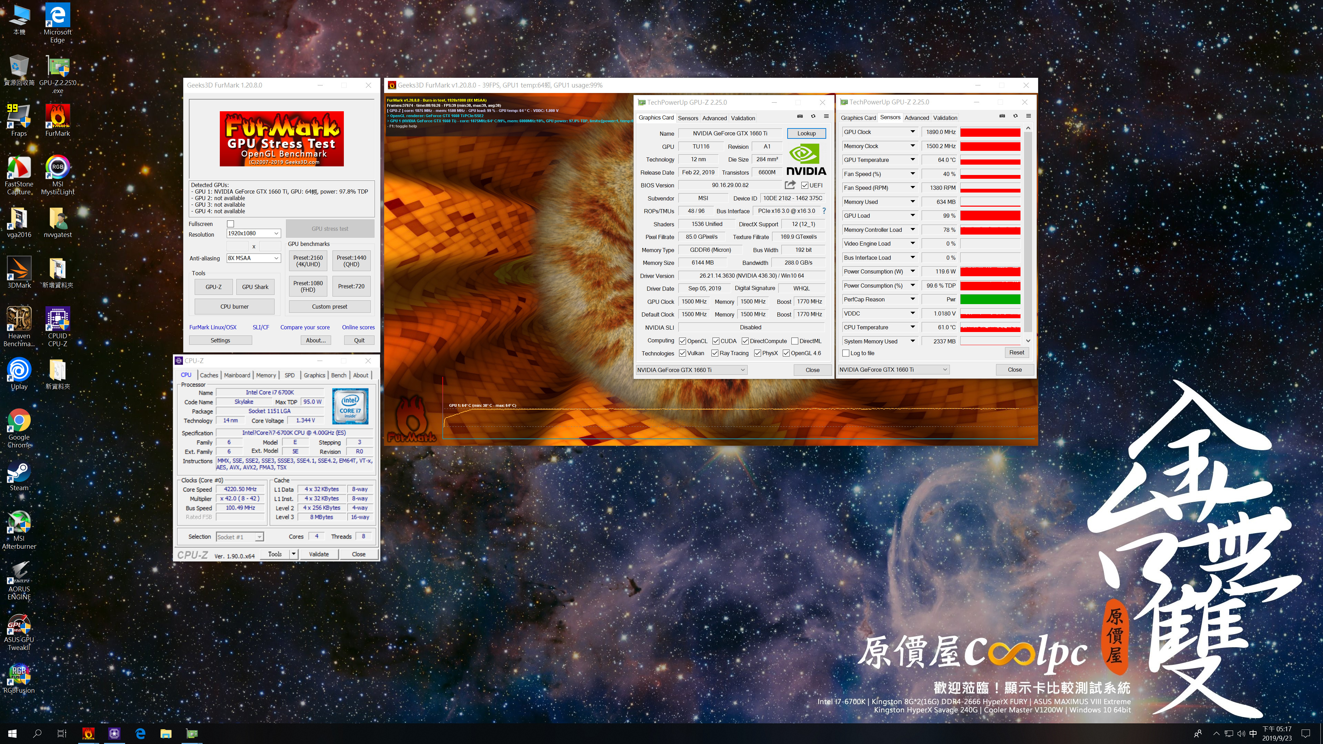Open Heaven Benchmark desktop icon
This screenshot has height=744, width=1323.
[19, 327]
